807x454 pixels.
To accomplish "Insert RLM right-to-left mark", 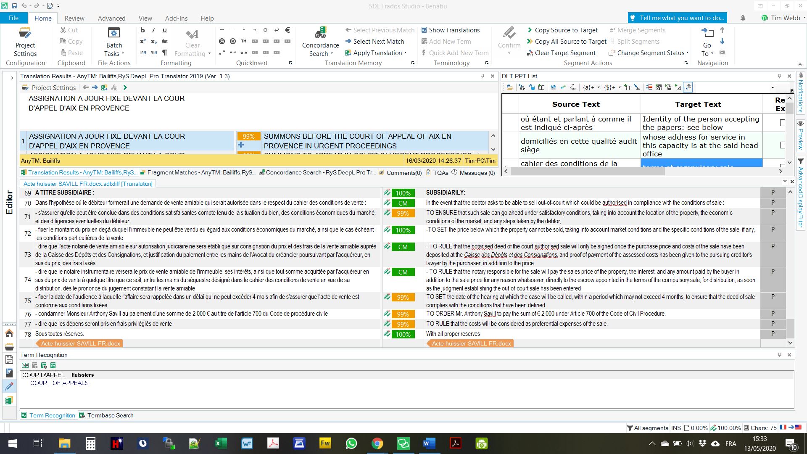I will (153, 53).
